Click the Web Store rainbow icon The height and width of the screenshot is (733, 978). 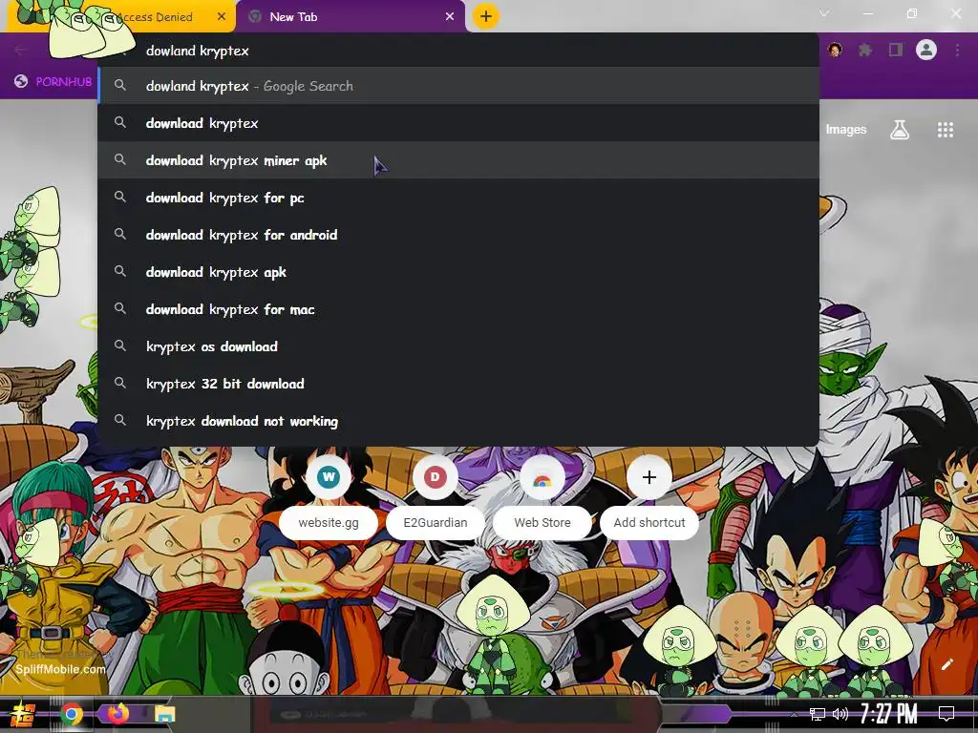pyautogui.click(x=542, y=477)
